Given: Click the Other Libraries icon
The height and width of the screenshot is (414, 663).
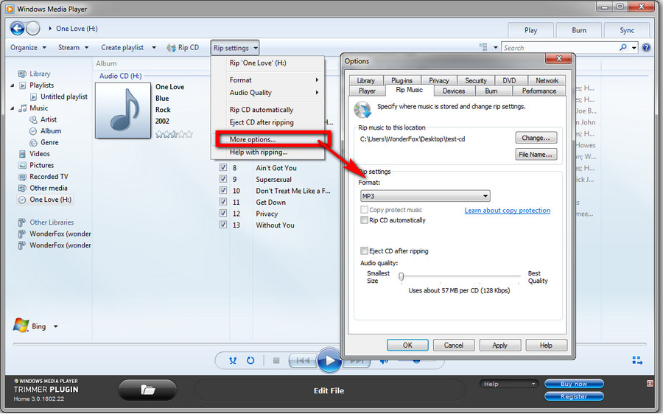Looking at the screenshot, I should tap(22, 222).
